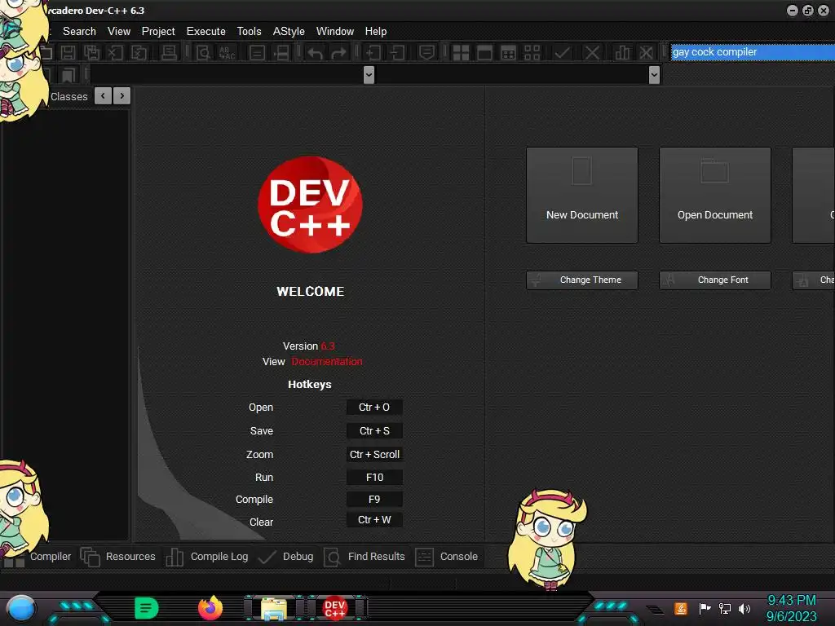Click the bookmark icon in second toolbar row
The height and width of the screenshot is (626, 835).
pos(68,75)
